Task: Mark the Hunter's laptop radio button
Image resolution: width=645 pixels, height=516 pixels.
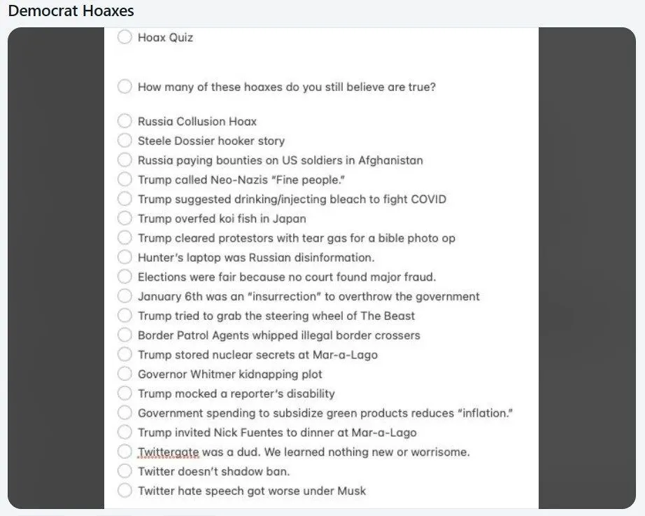Action: point(125,257)
